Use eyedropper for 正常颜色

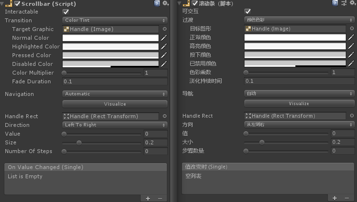[x=351, y=37]
